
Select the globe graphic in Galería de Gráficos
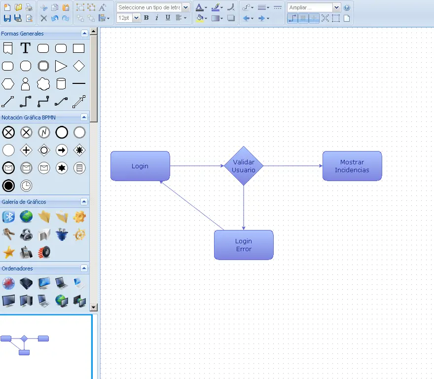[26, 216]
